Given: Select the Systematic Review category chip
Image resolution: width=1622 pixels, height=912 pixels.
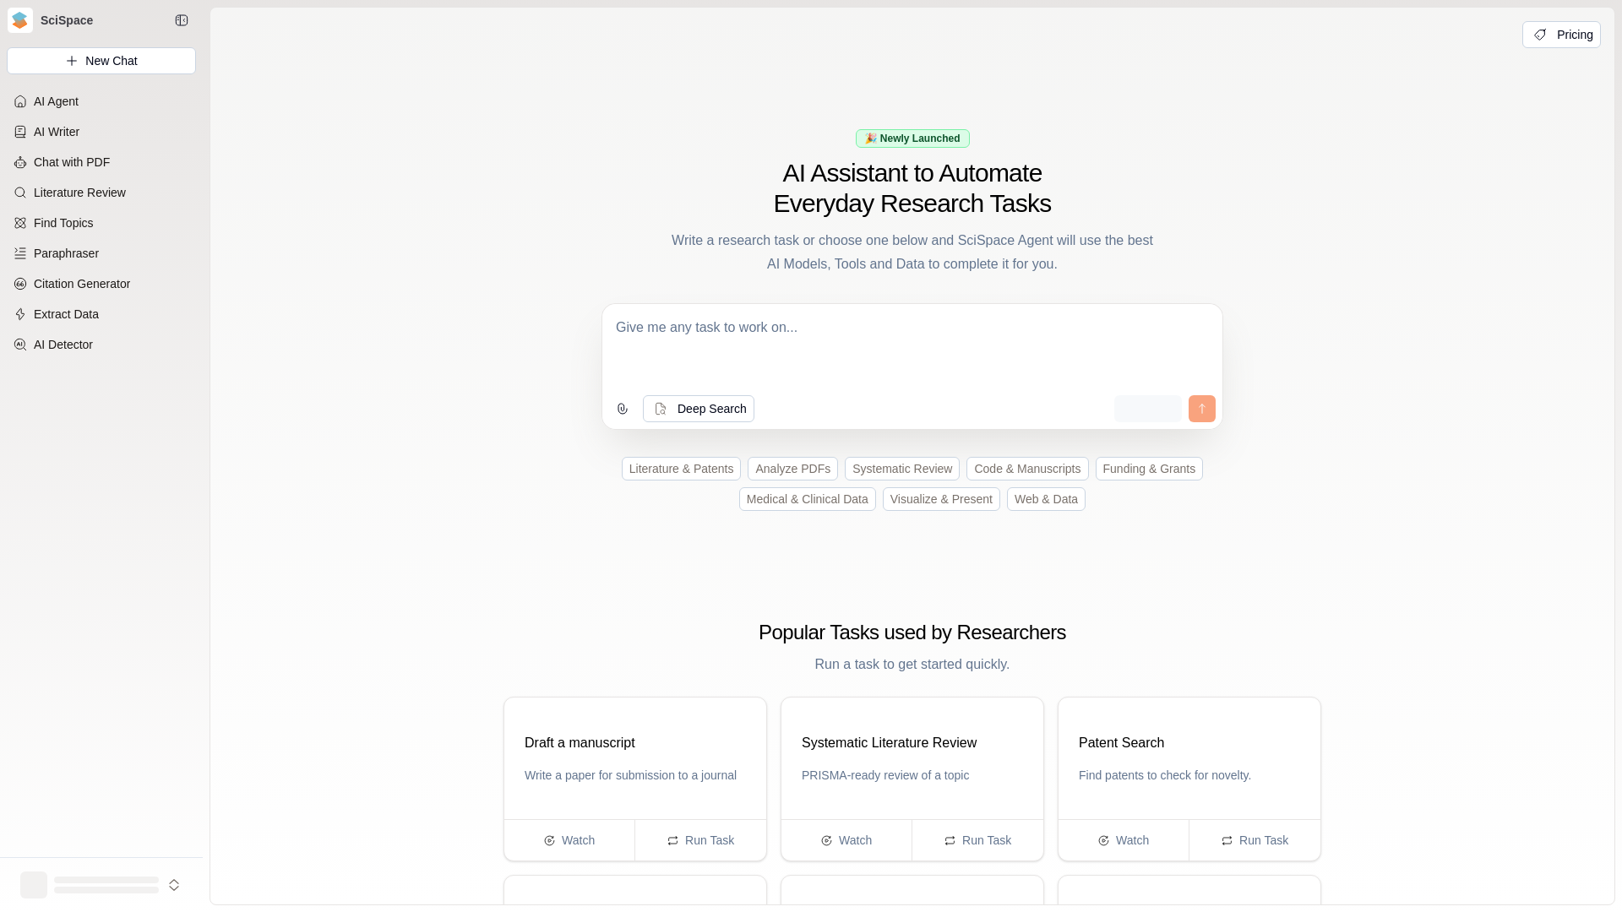Looking at the screenshot, I should [x=902, y=469].
